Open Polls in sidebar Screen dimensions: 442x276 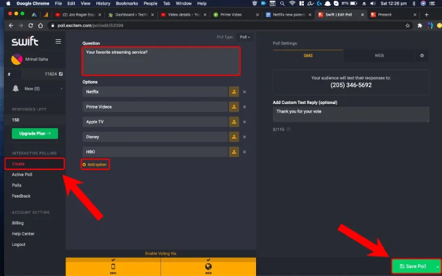coord(16,185)
